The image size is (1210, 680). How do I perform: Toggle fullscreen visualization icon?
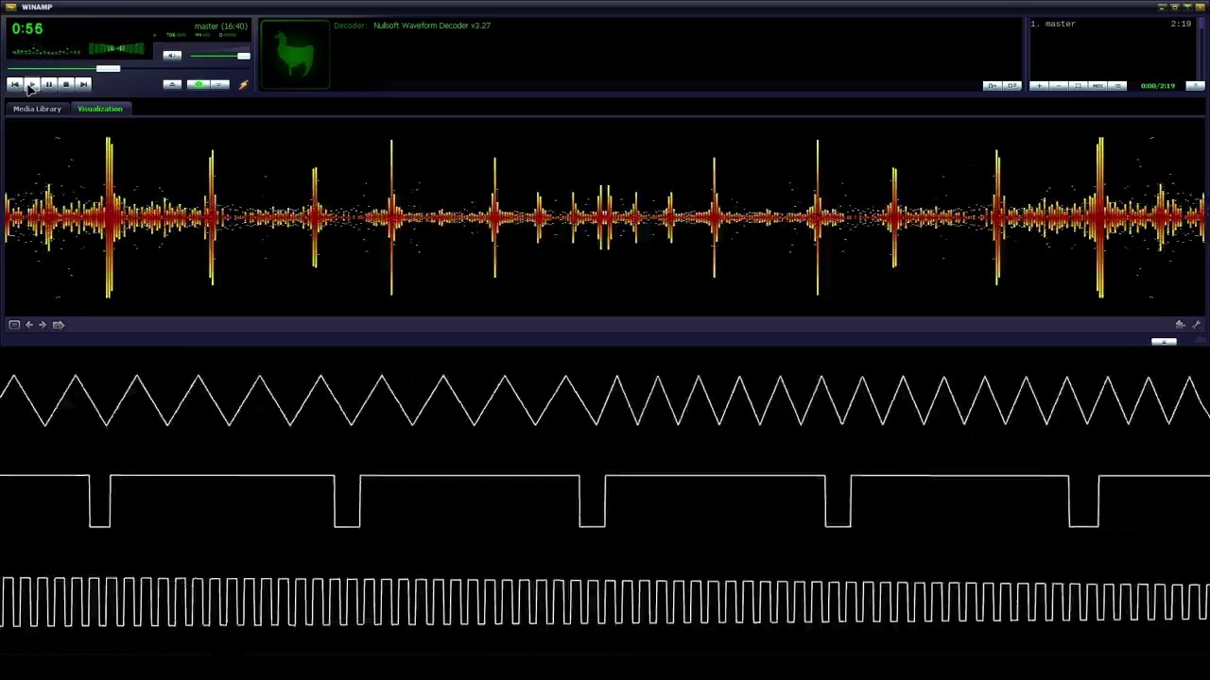[x=14, y=325]
